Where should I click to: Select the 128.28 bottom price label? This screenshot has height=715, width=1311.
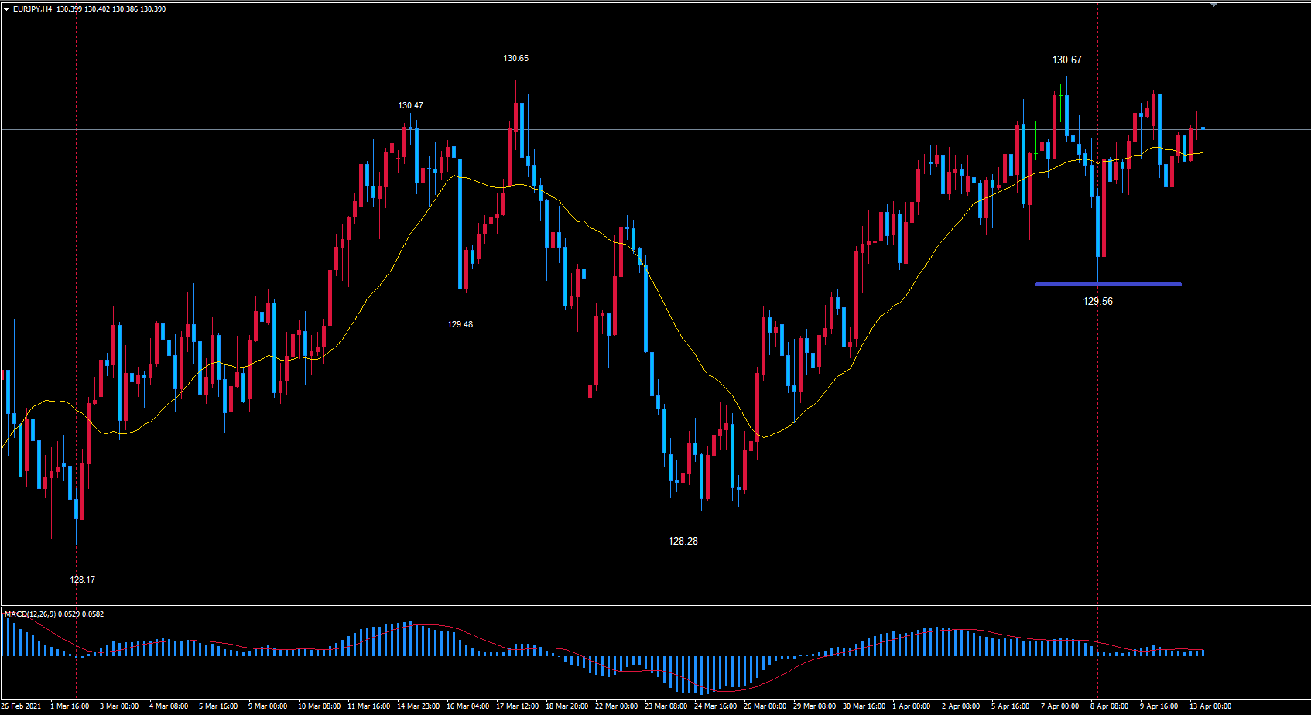pyautogui.click(x=683, y=541)
